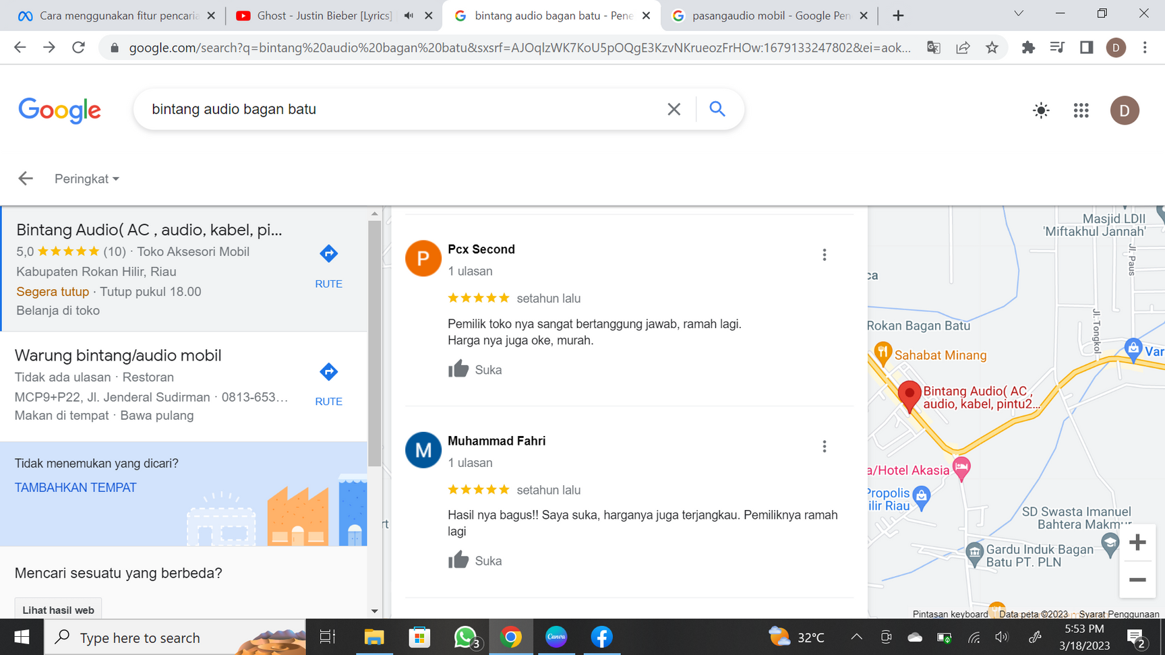Open Canva from the taskbar
This screenshot has width=1165, height=655.
coord(556,637)
